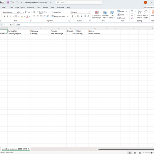Click the Sort & Filter icon
The width and height of the screenshot is (154, 154).
pos(139,15)
